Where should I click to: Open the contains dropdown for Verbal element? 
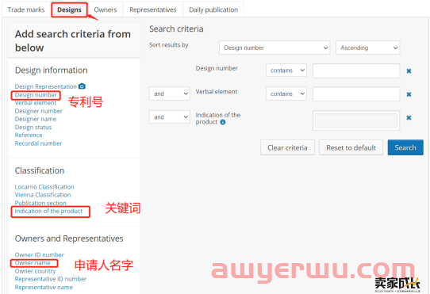[286, 94]
